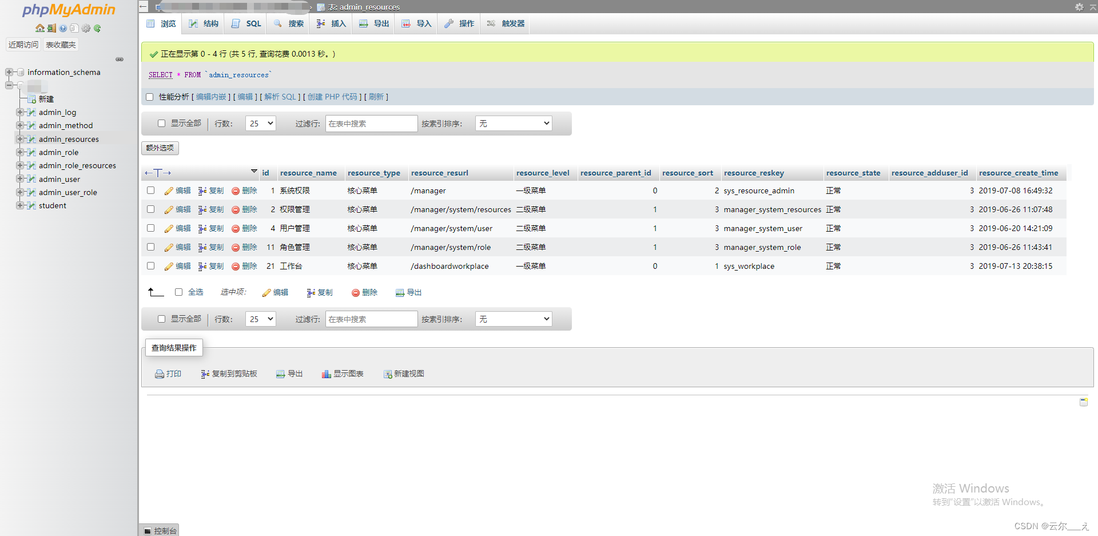The image size is (1098, 536).
Task: Open the SQL tab
Action: (246, 23)
